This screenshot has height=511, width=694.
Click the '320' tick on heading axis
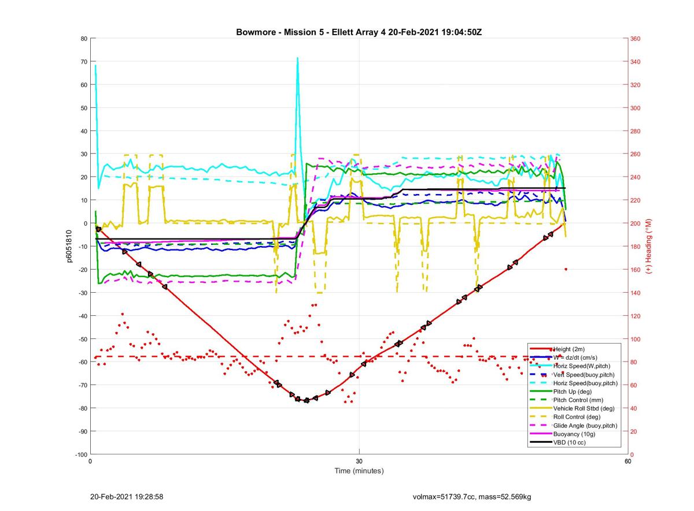coord(636,85)
